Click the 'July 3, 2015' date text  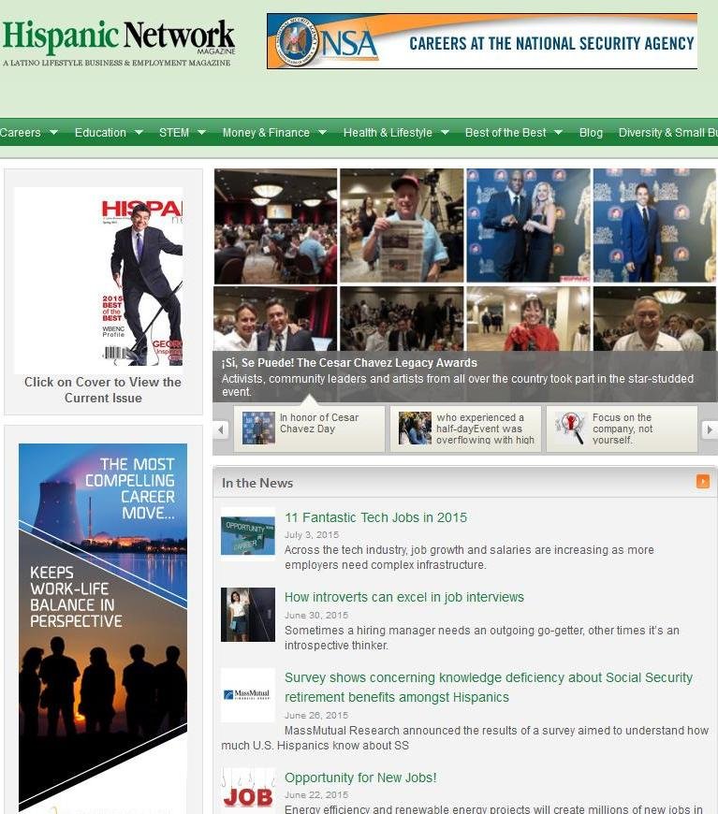coord(311,534)
